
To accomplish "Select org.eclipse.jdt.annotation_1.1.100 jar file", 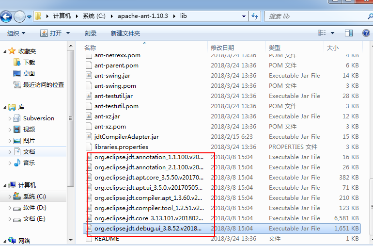I will pyautogui.click(x=149, y=157).
